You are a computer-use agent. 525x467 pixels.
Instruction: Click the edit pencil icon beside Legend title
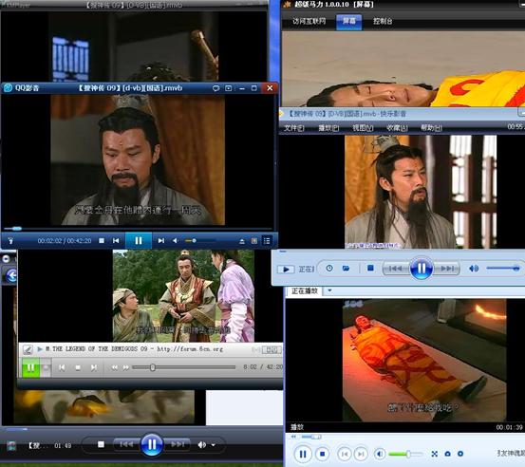click(28, 349)
